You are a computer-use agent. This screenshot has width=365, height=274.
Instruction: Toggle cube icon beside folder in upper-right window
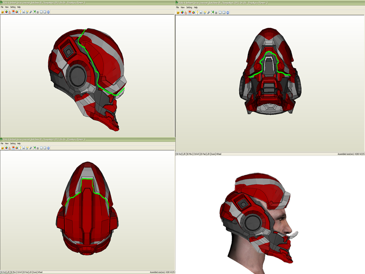182,12
